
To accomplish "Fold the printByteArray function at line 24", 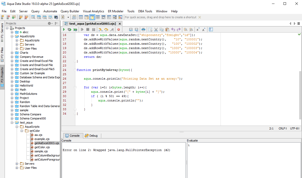I will click(75, 70).
